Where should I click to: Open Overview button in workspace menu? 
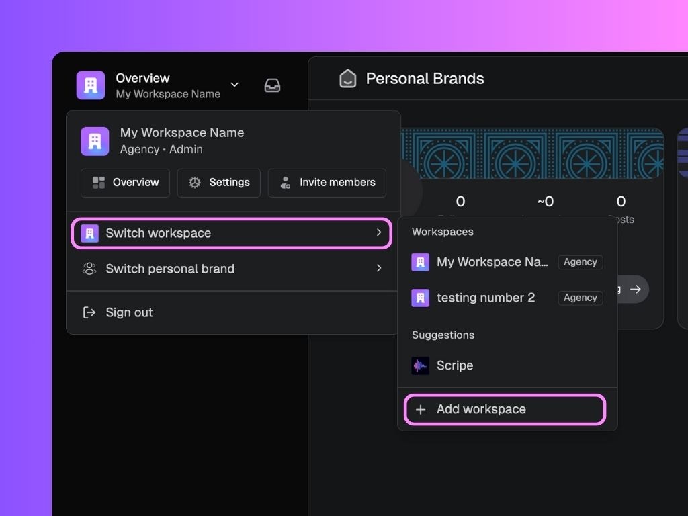125,183
